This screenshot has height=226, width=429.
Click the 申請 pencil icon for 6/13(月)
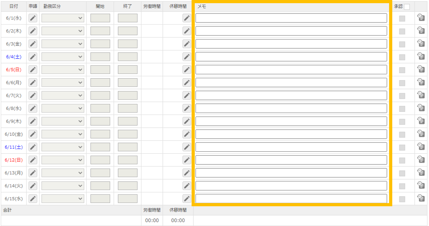(33, 173)
